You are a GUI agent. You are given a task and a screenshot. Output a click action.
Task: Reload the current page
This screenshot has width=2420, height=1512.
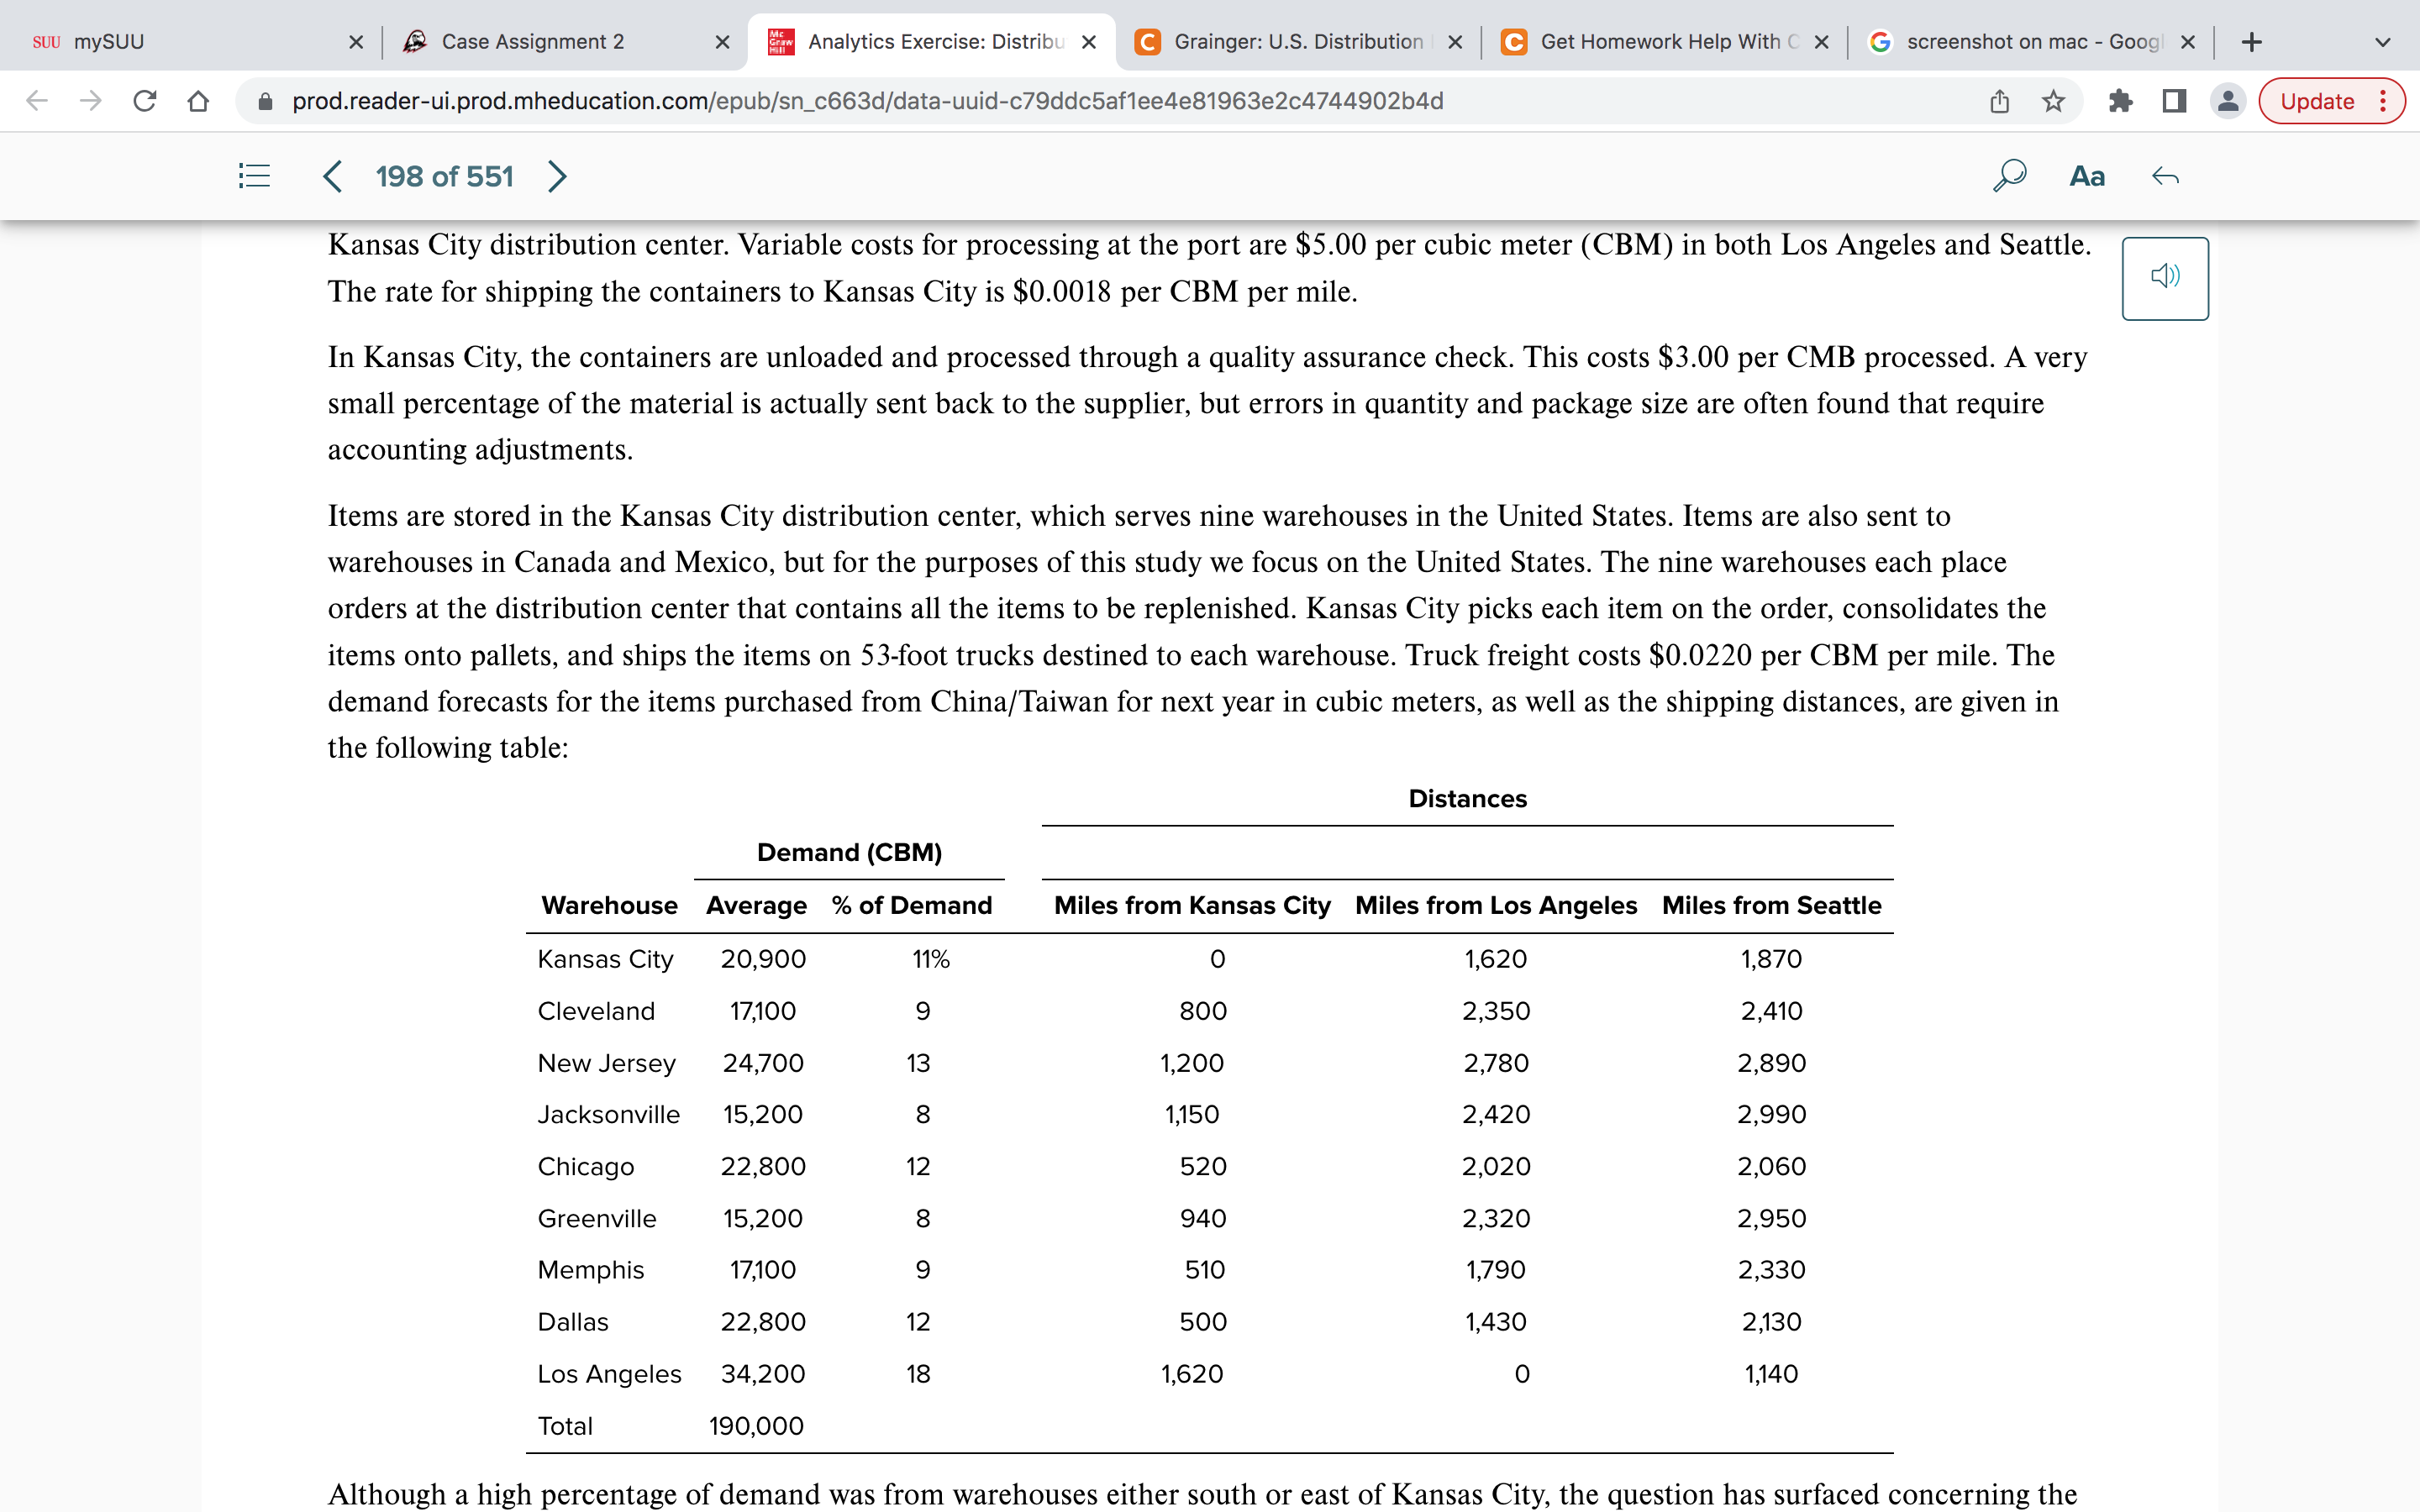(145, 100)
